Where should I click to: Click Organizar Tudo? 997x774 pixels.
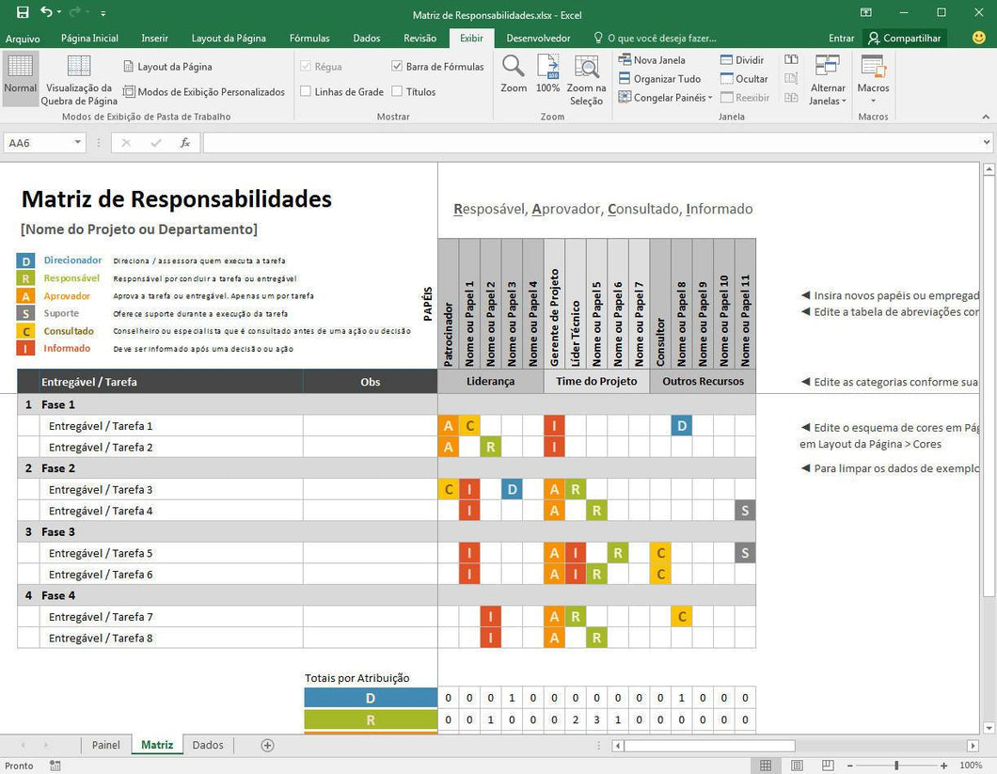point(659,79)
